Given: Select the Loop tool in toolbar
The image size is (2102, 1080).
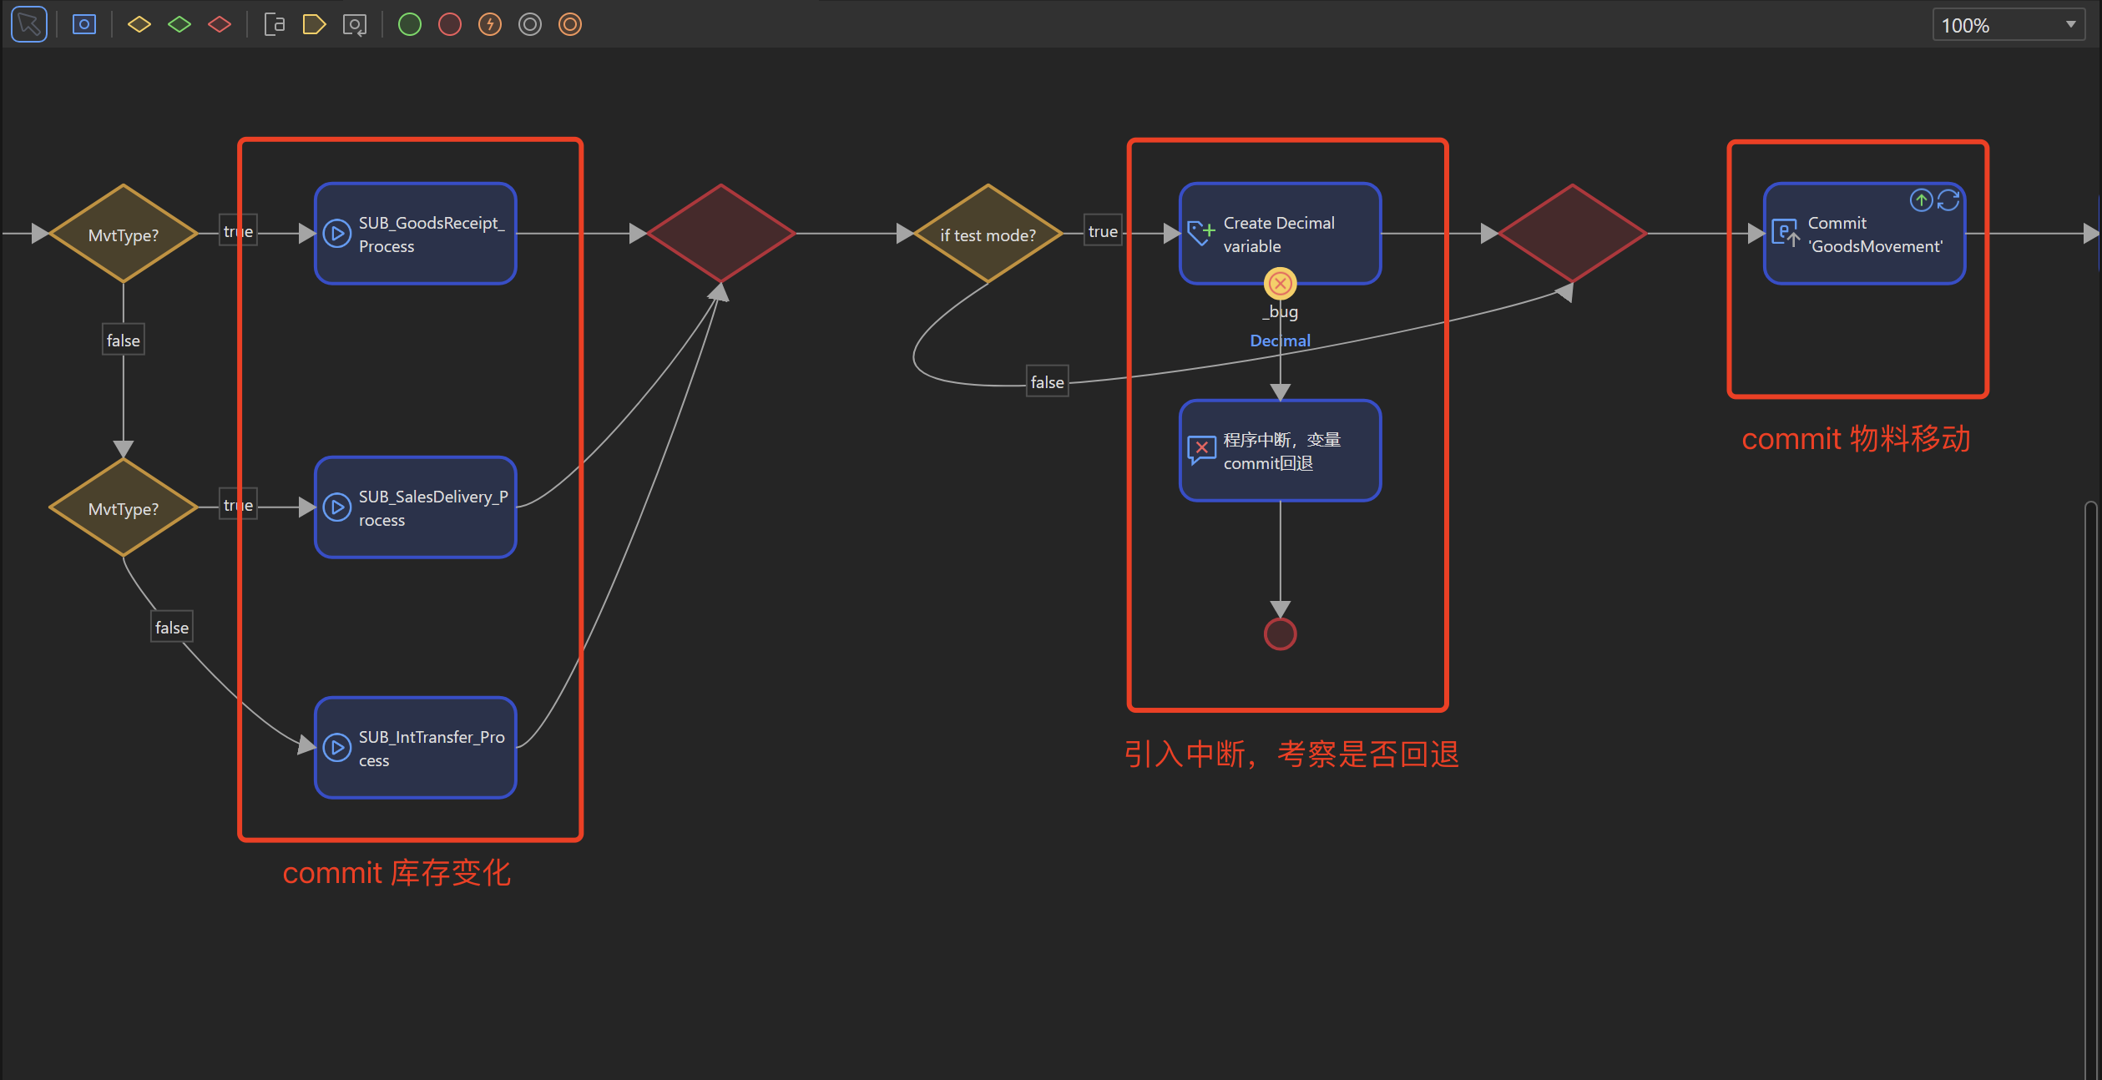Looking at the screenshot, I should tap(355, 24).
